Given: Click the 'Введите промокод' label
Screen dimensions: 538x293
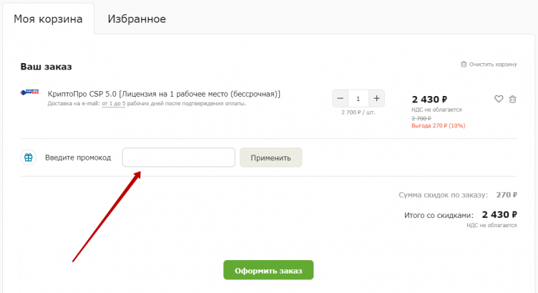Looking at the screenshot, I should coord(78,158).
